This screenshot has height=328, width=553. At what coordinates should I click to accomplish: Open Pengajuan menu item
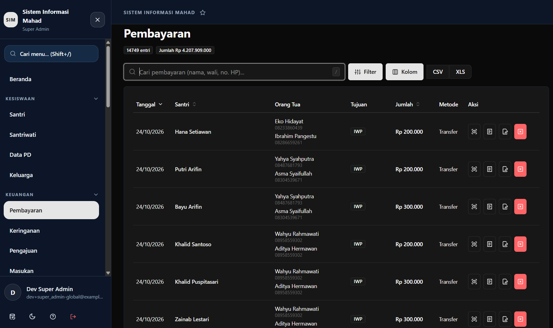click(51, 251)
